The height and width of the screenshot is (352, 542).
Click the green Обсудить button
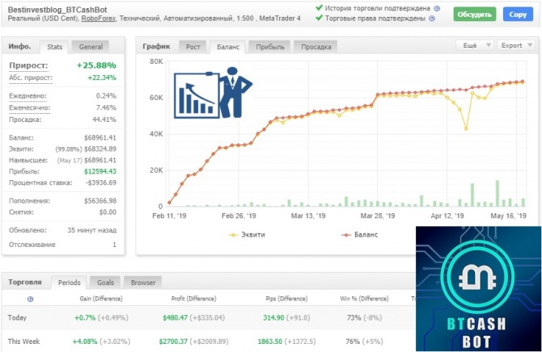point(475,15)
